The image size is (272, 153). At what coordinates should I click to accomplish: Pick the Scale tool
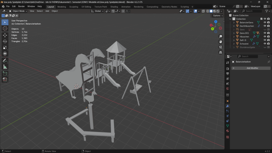pyautogui.click(x=5, y=48)
